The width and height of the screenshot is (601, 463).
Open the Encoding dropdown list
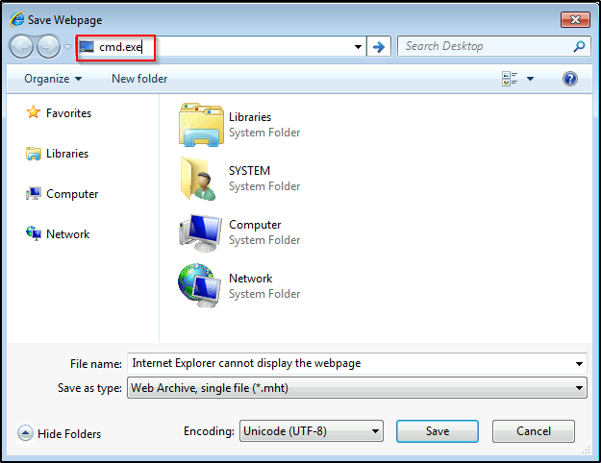coord(375,432)
